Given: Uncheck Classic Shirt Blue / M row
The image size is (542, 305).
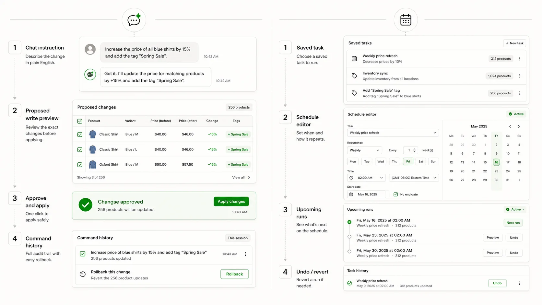Looking at the screenshot, I should click(80, 134).
